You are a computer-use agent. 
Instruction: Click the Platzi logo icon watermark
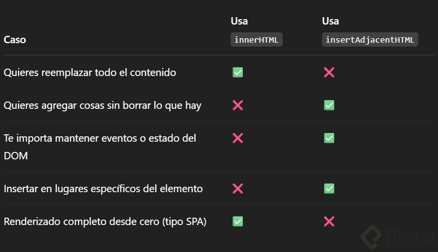pyautogui.click(x=371, y=237)
